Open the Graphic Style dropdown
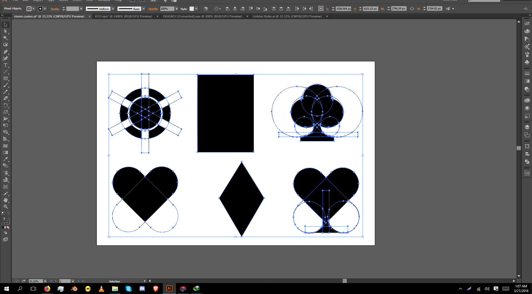 (196, 9)
